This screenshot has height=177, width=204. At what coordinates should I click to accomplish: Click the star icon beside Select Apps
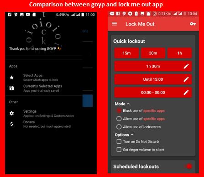point(11,78)
